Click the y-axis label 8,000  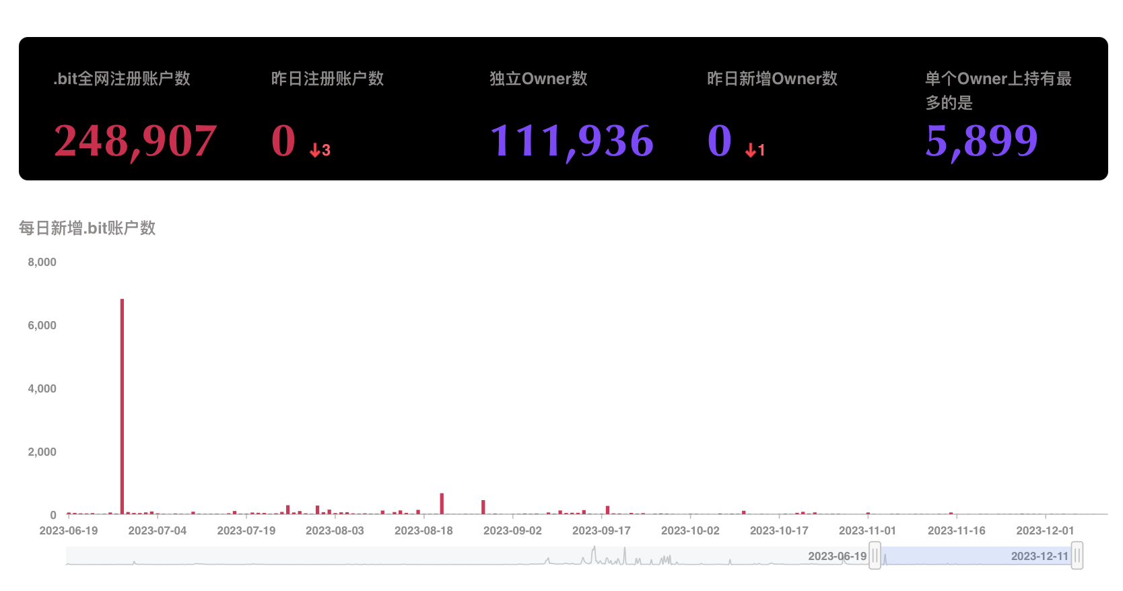[x=42, y=262]
